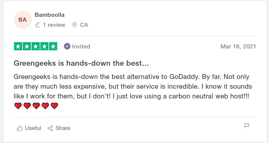Click the BA avatar circle
Image resolution: width=269 pixels, height=143 pixels.
pos(23,20)
